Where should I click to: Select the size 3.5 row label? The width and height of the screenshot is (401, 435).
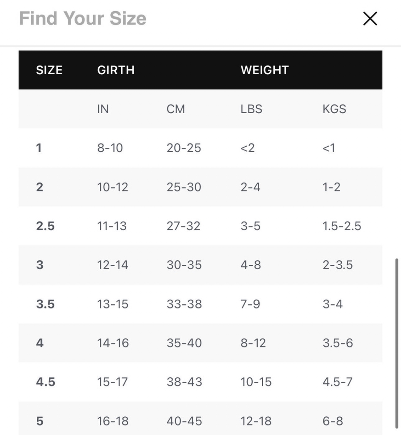click(45, 304)
